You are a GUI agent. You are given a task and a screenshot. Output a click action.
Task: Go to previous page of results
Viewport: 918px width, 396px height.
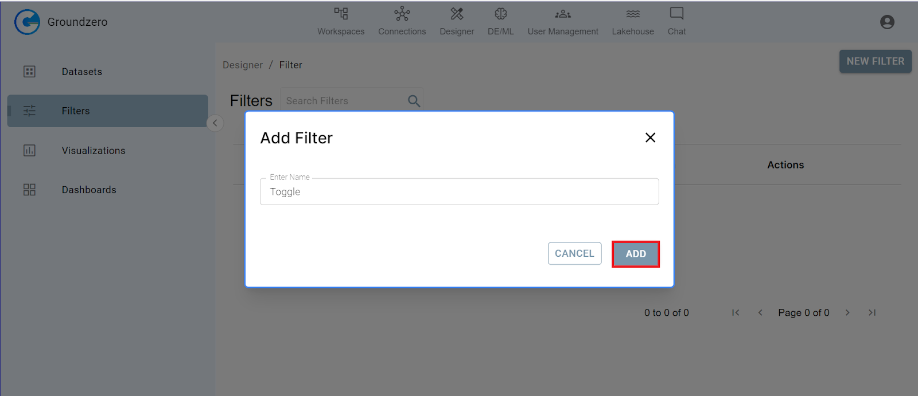(x=760, y=312)
